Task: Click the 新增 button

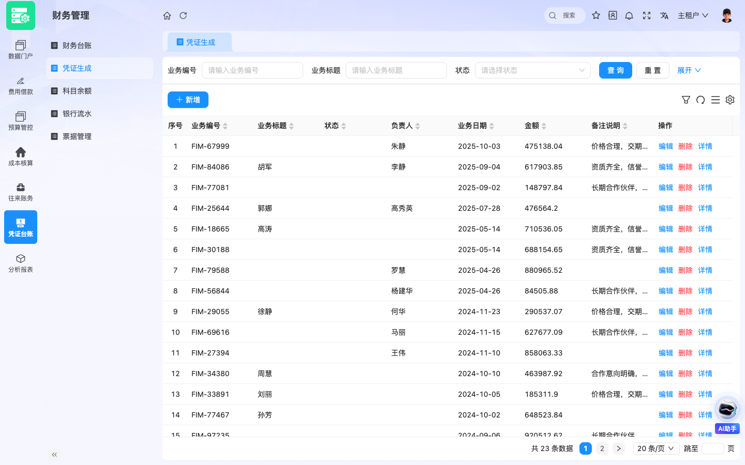Action: pyautogui.click(x=188, y=100)
